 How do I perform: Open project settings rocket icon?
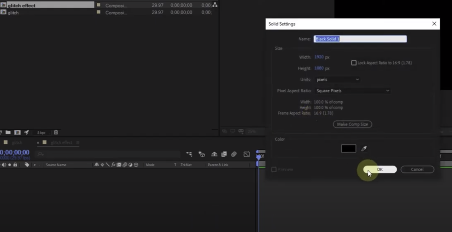26,133
